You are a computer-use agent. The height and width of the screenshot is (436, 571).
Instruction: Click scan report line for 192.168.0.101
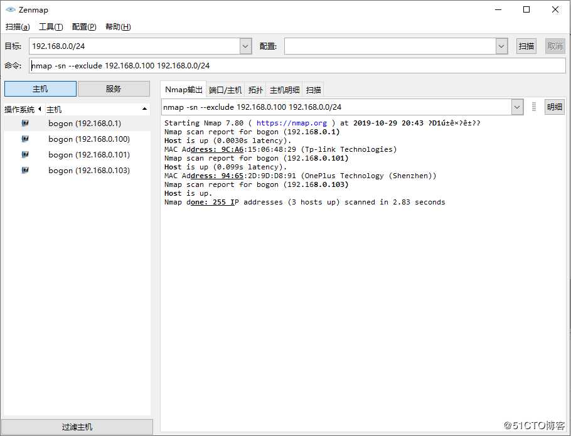pos(257,158)
